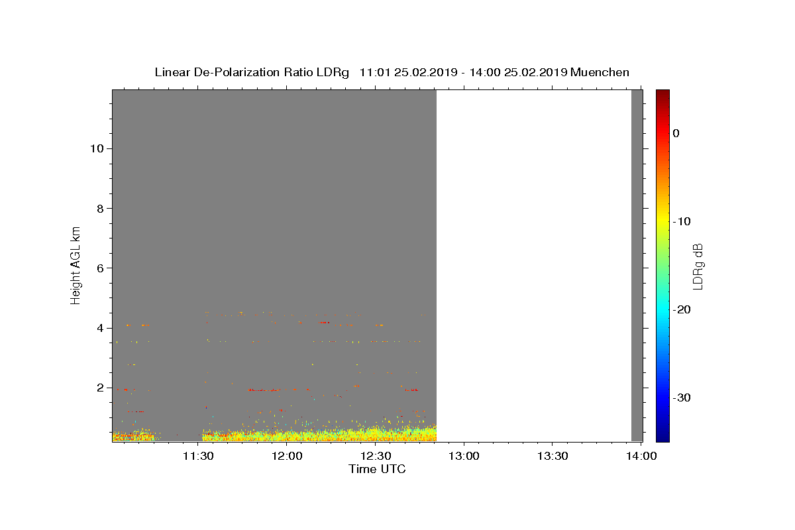Click the dark blue bottom of colorbar

662,436
